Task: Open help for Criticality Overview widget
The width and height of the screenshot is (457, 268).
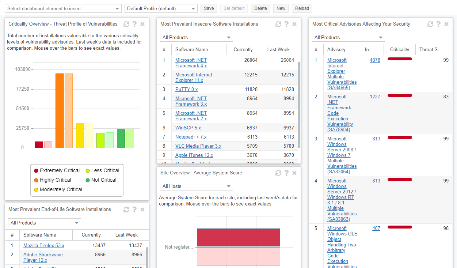Action: tap(134, 24)
